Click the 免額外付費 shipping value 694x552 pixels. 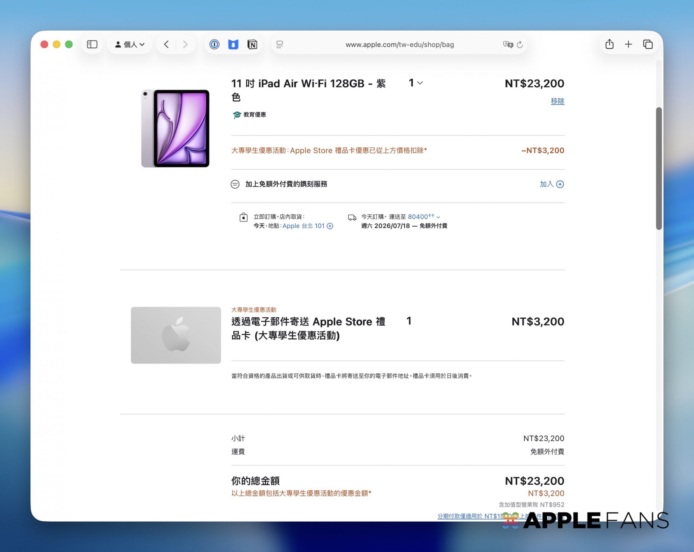[x=547, y=452]
